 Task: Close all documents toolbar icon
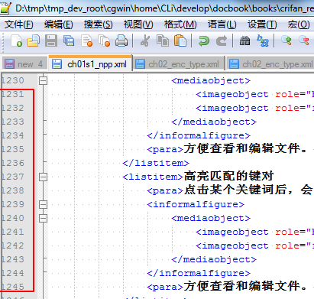coord(104,41)
